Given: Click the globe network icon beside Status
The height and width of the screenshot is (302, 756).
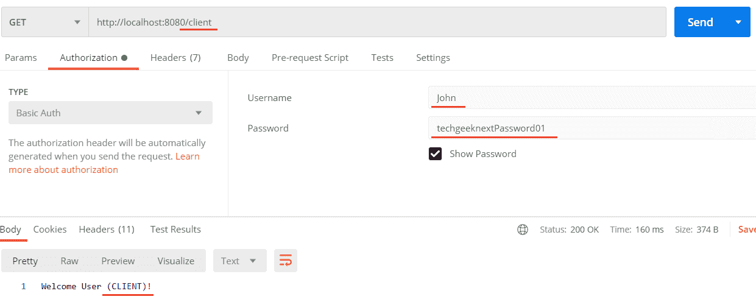Looking at the screenshot, I should point(522,230).
